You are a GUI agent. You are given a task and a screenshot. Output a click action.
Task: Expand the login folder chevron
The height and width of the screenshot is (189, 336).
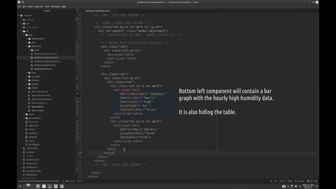click(x=27, y=72)
